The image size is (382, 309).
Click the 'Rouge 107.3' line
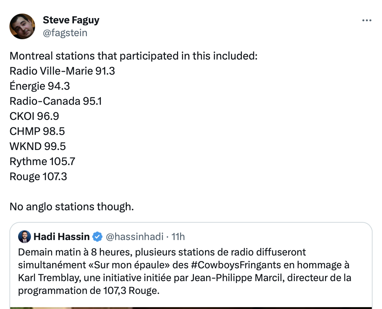tap(38, 176)
